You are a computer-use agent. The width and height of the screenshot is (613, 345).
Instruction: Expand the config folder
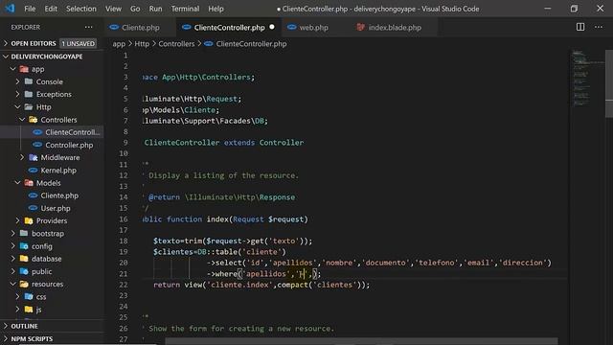coord(12,246)
